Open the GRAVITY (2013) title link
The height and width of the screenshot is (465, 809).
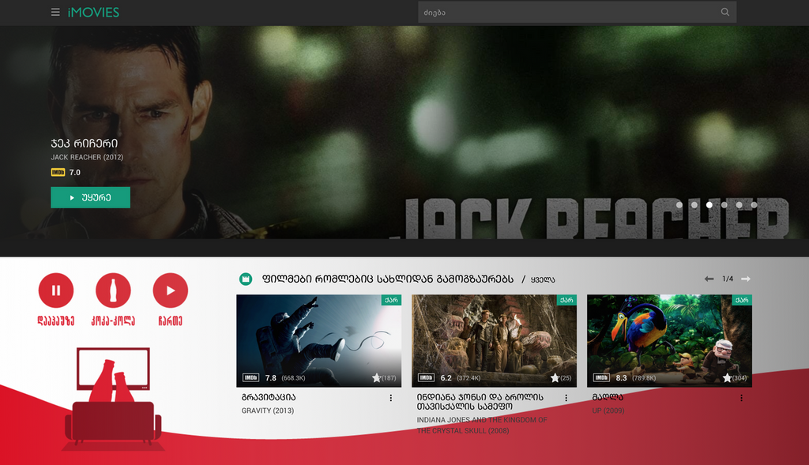click(x=268, y=411)
